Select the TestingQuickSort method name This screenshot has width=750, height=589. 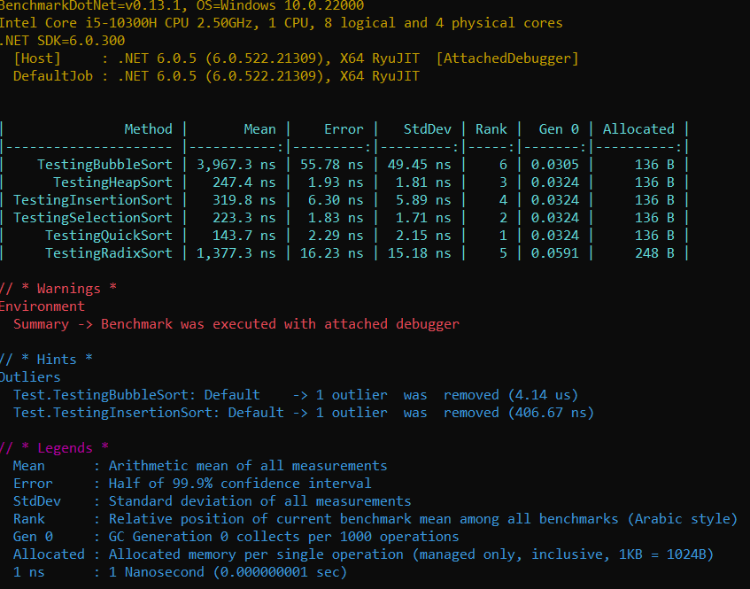109,236
